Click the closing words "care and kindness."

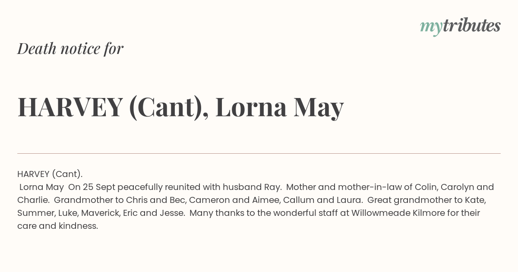click(58, 226)
